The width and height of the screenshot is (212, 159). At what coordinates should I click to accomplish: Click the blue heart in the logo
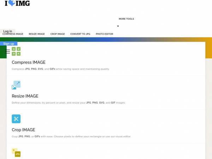[x=12, y=3]
